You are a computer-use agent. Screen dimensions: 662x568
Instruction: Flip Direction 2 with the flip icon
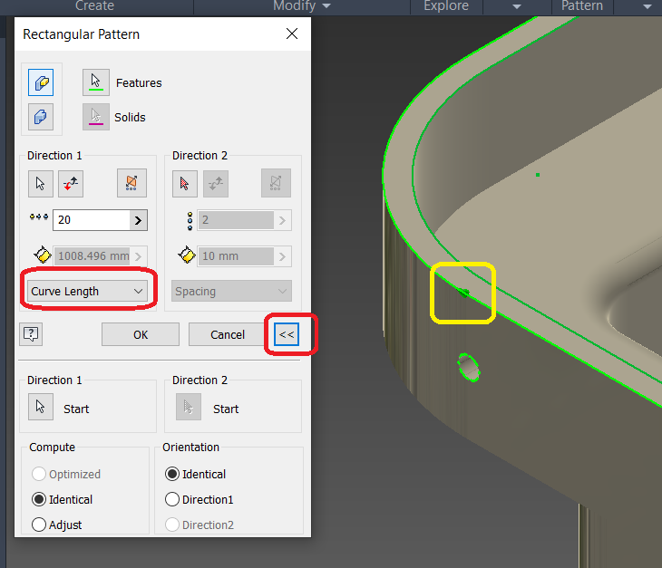(216, 183)
